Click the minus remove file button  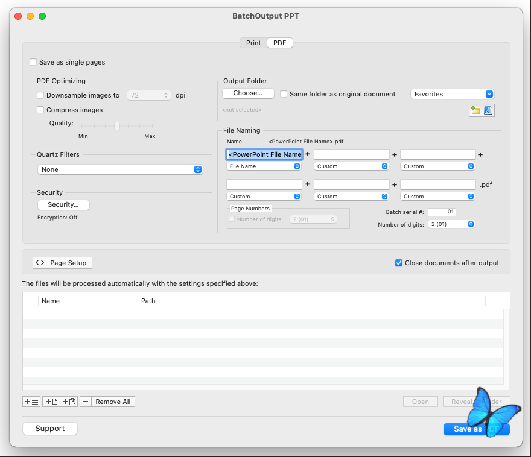86,402
